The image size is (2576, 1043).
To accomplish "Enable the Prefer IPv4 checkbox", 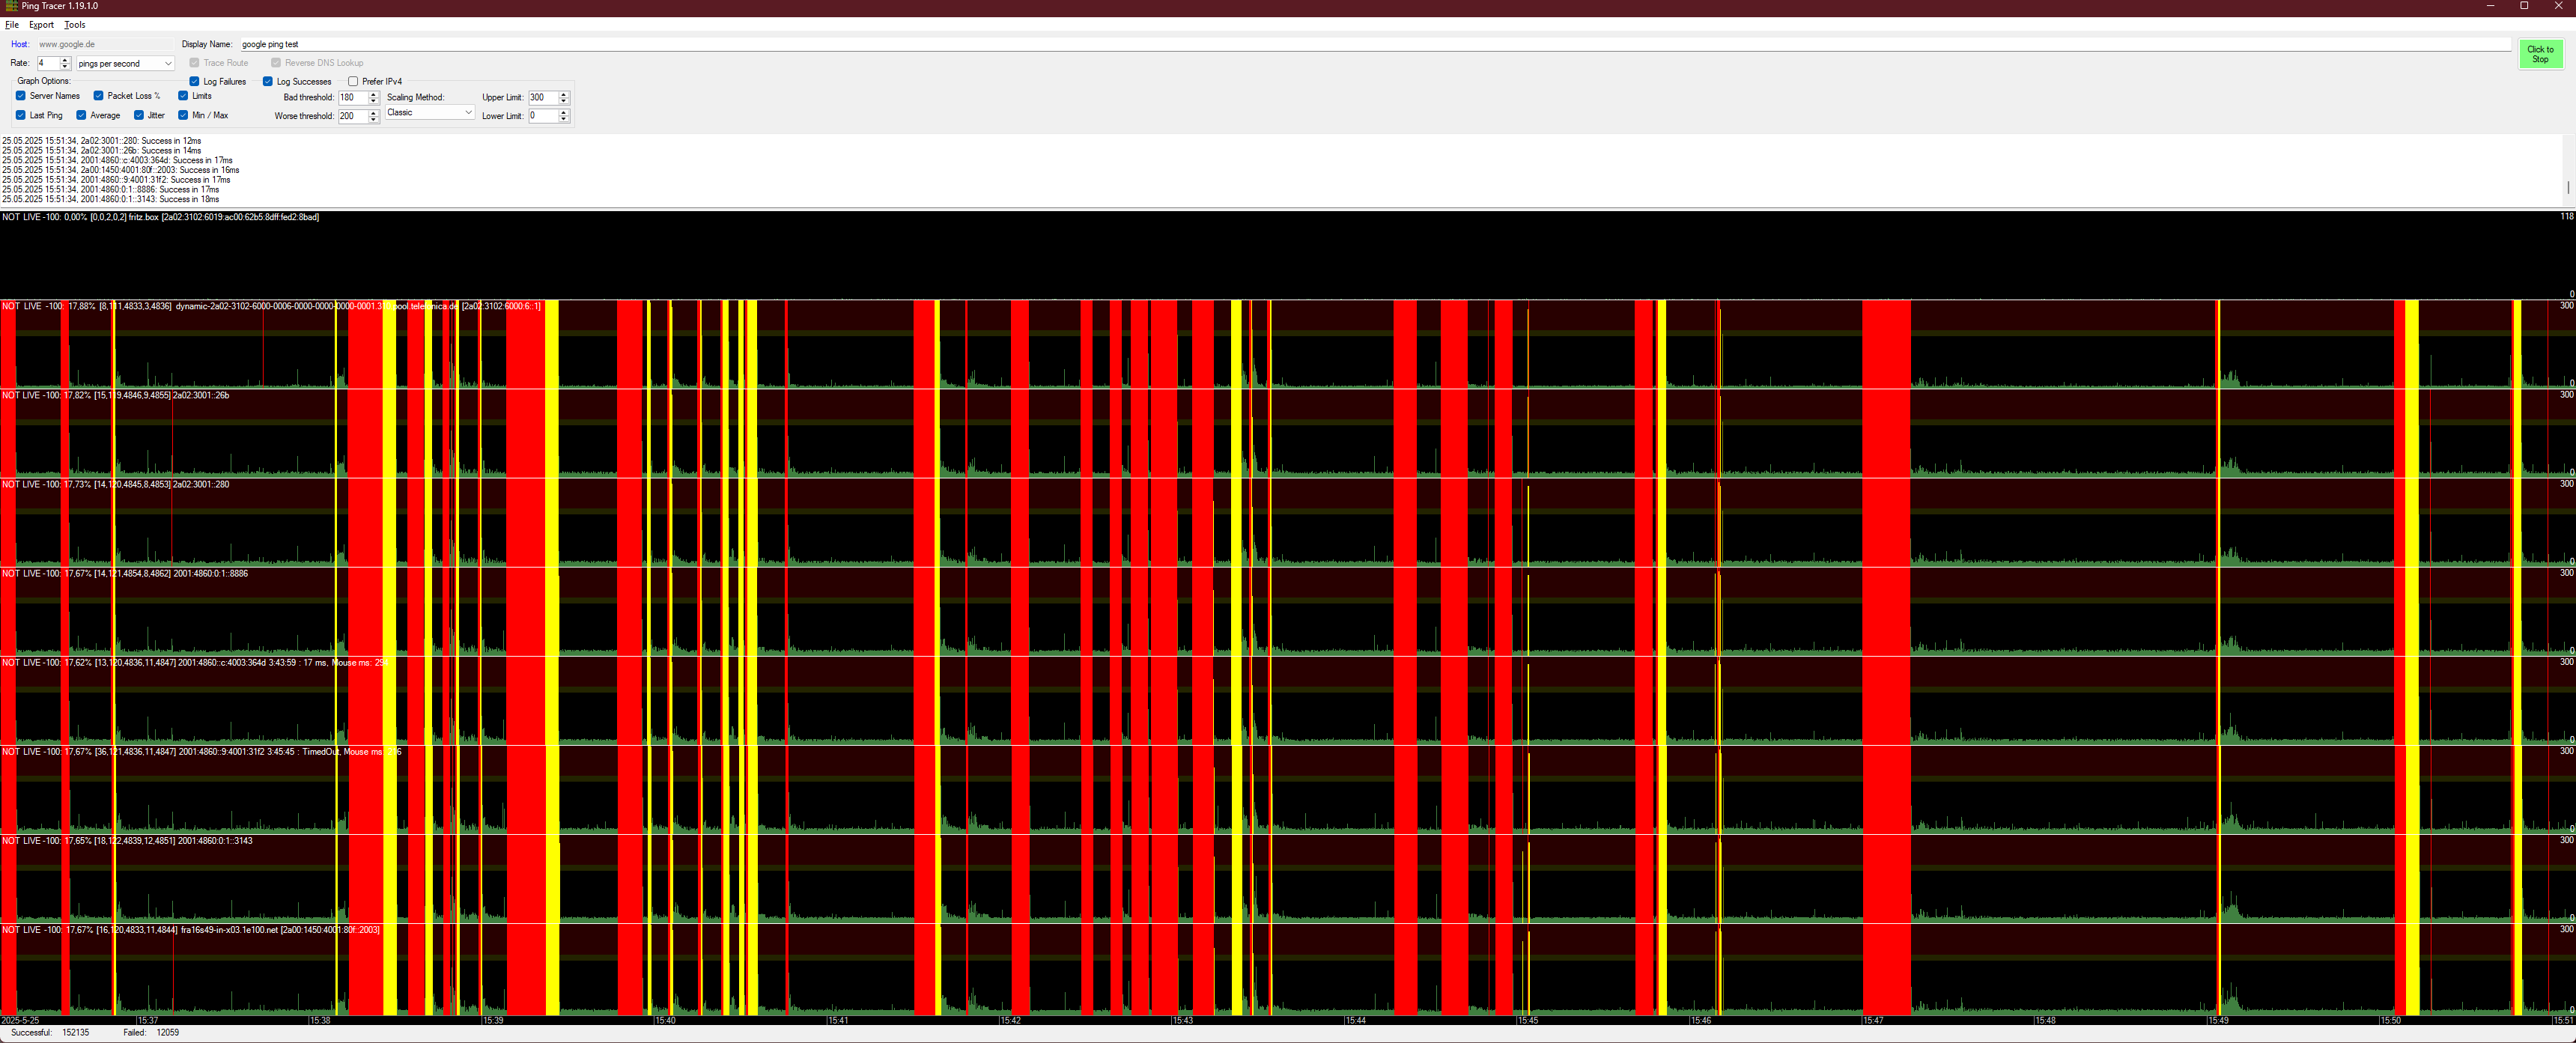I will [352, 81].
